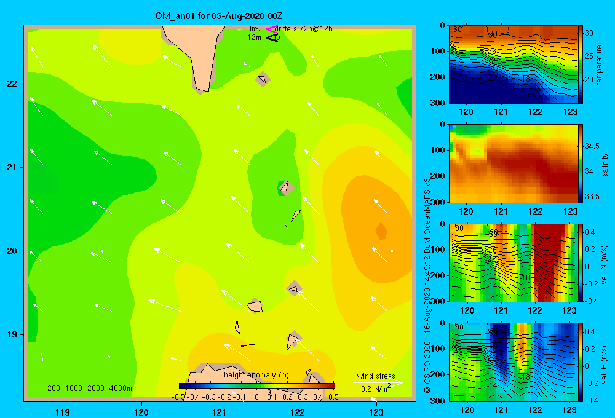Click the '-0.5' tick on the height anomaly color bar
This screenshot has width=615, height=418.
[178, 397]
